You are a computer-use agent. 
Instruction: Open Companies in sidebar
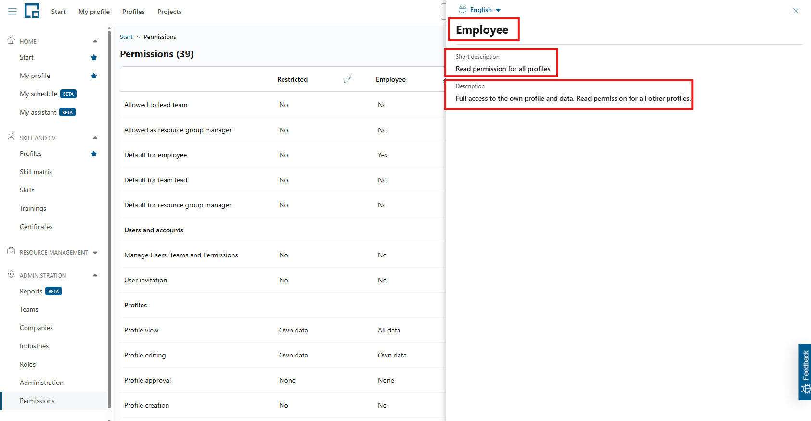(x=37, y=328)
